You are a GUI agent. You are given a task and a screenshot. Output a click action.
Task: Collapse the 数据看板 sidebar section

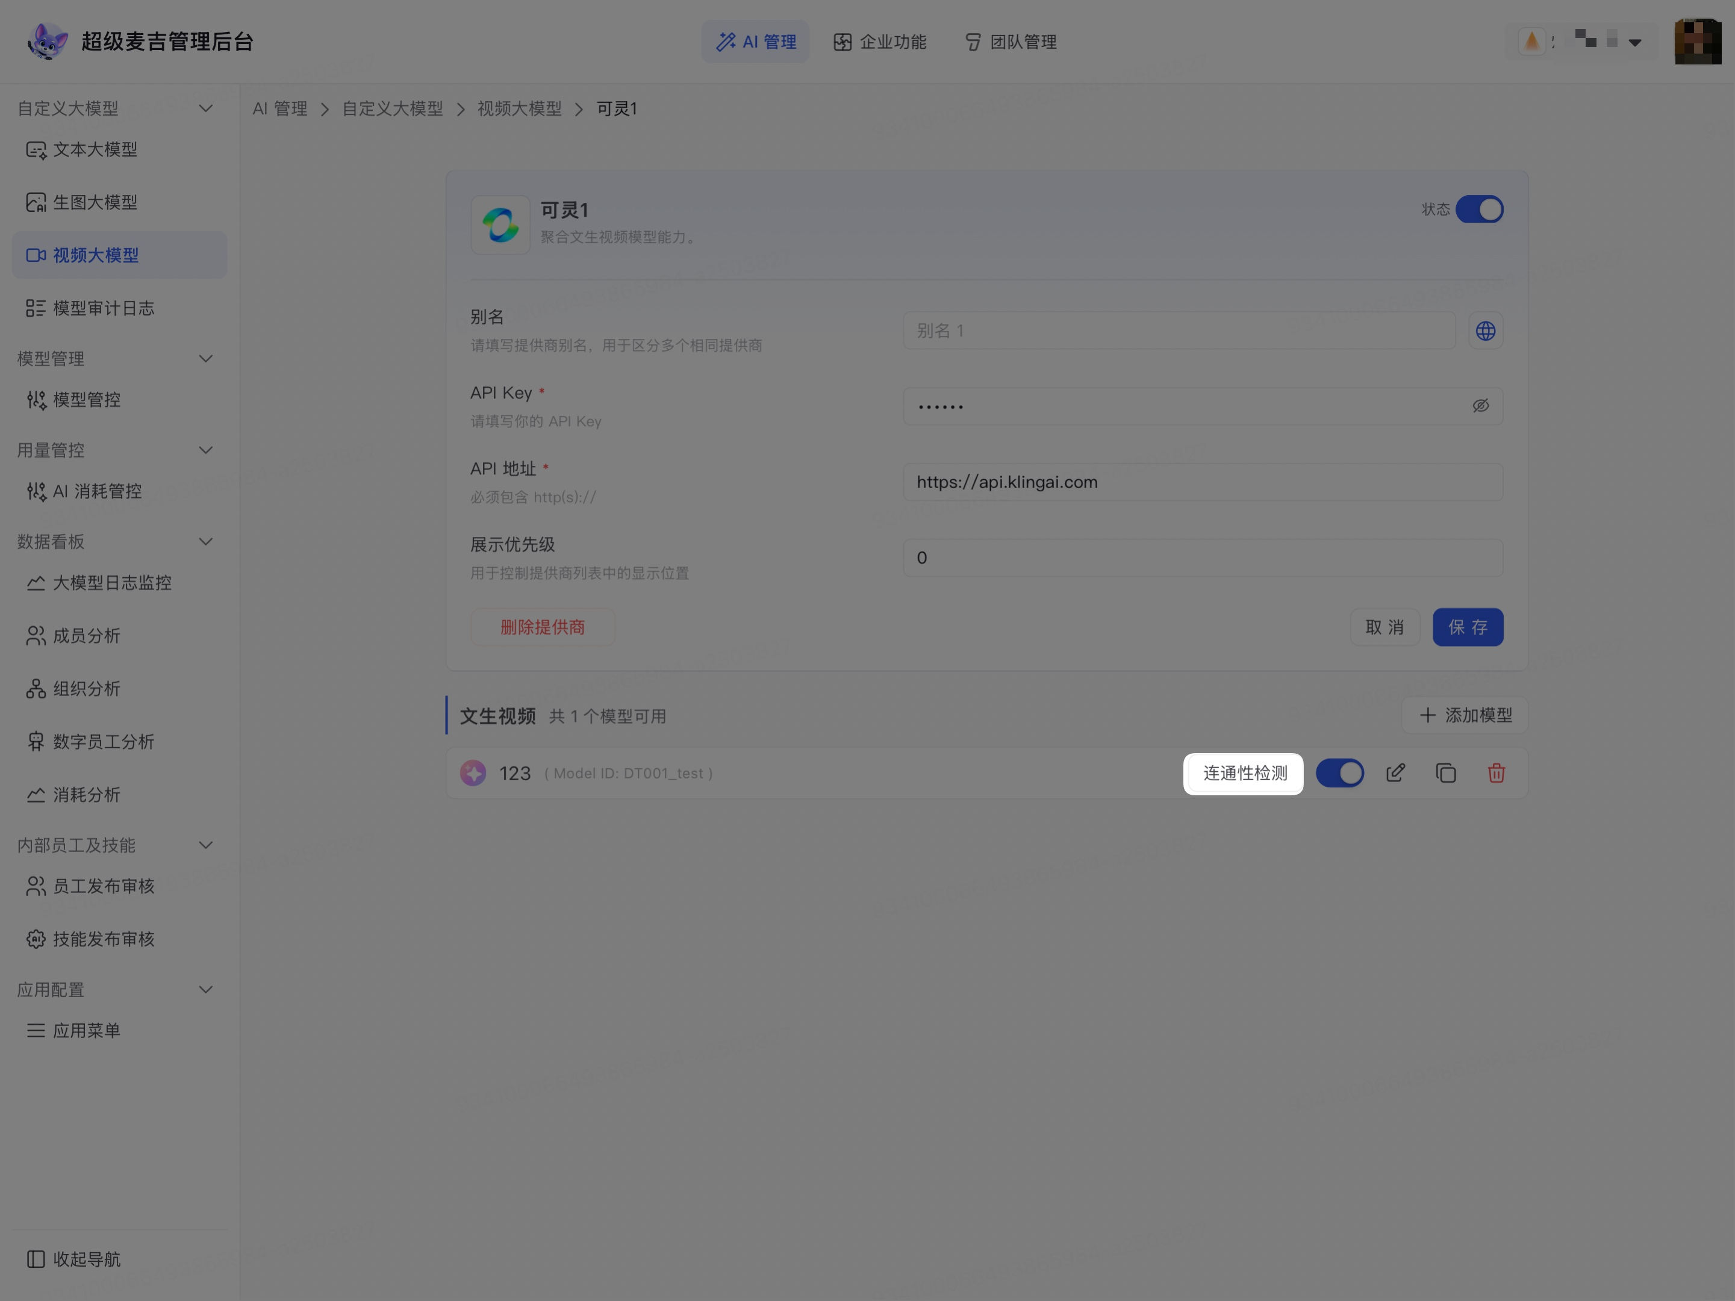(207, 542)
